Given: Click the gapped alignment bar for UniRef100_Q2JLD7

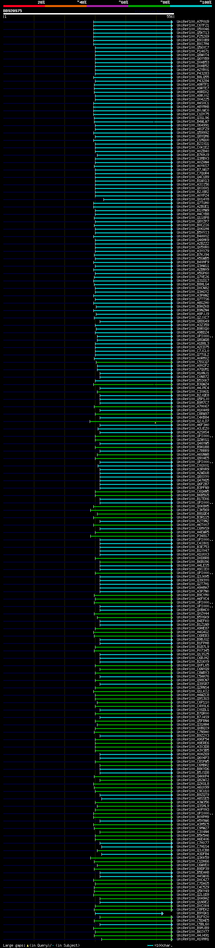Looking at the screenshot, I should click(x=131, y=421).
